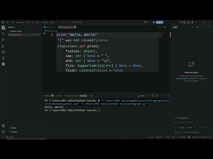Viewport: 213px width, 159px height.
Task: Open the Agent mode picker
Action: [182, 128]
